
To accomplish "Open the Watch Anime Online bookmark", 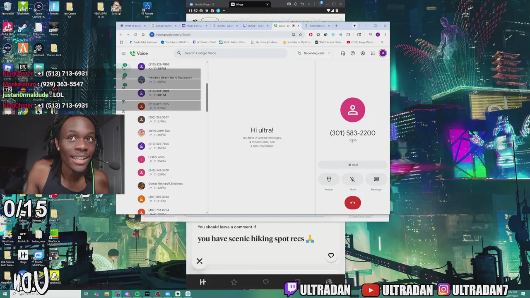I will tap(329, 42).
